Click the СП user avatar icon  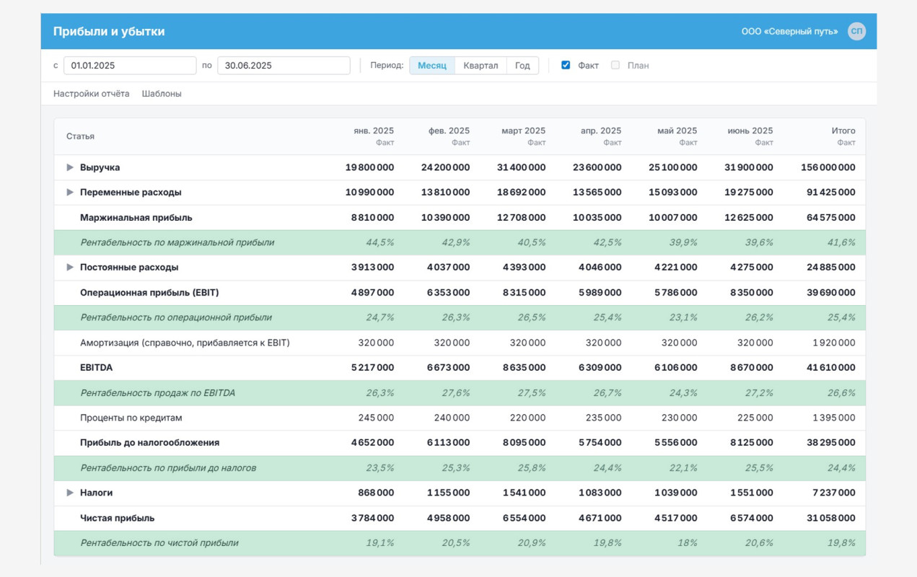[856, 31]
